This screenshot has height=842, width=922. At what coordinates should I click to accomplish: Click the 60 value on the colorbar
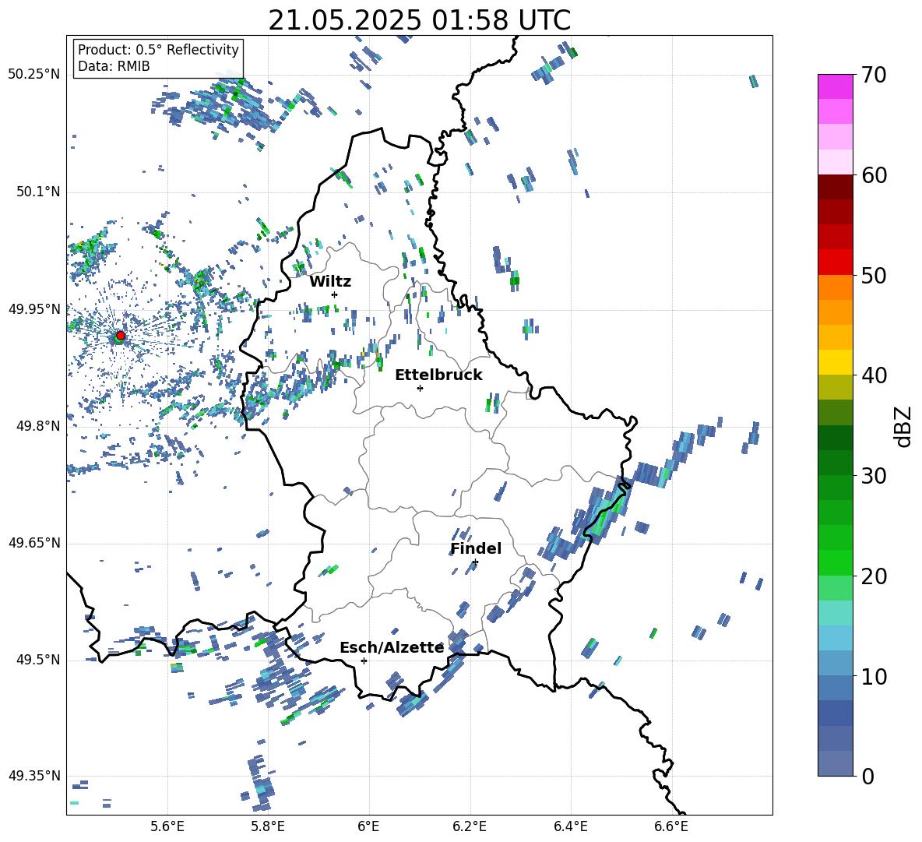pos(874,175)
